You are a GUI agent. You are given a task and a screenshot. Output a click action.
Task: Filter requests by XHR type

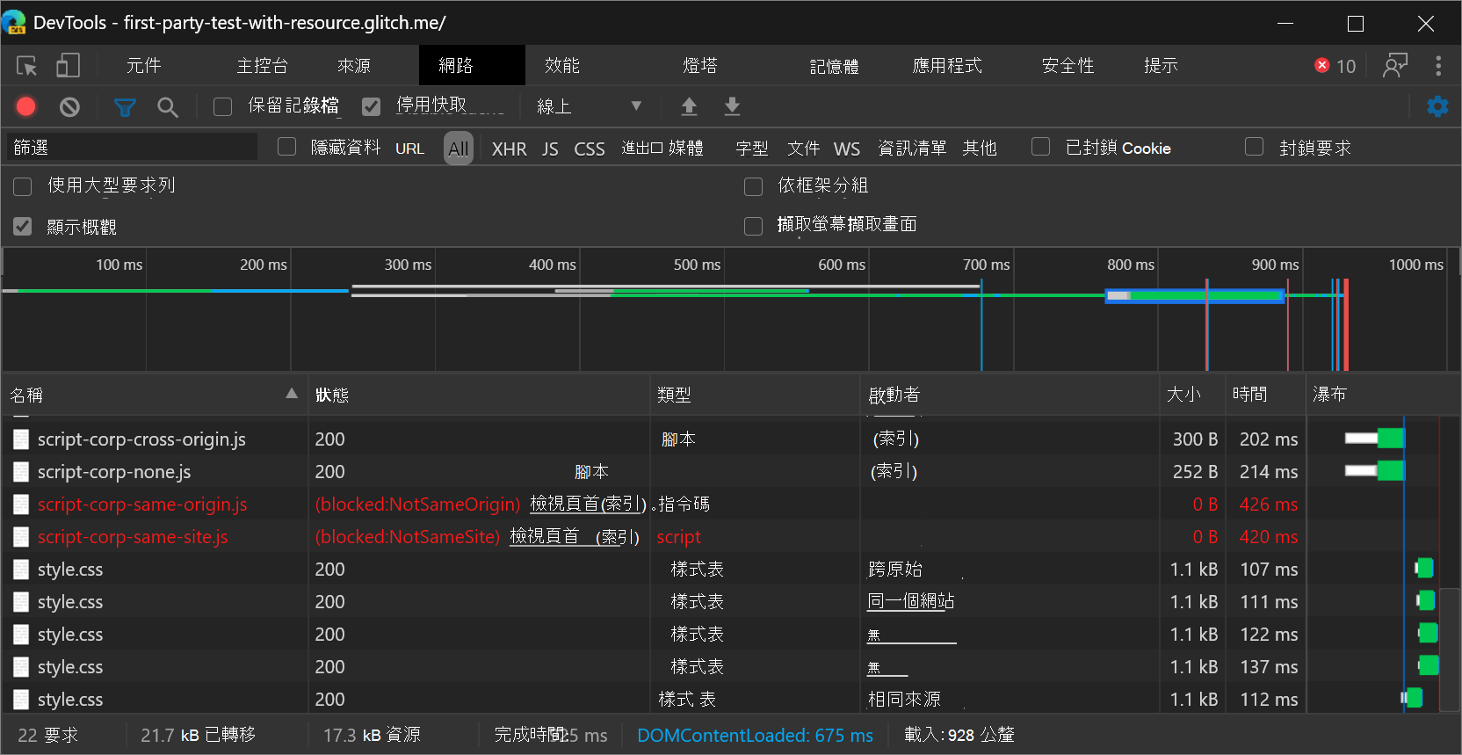tap(510, 149)
